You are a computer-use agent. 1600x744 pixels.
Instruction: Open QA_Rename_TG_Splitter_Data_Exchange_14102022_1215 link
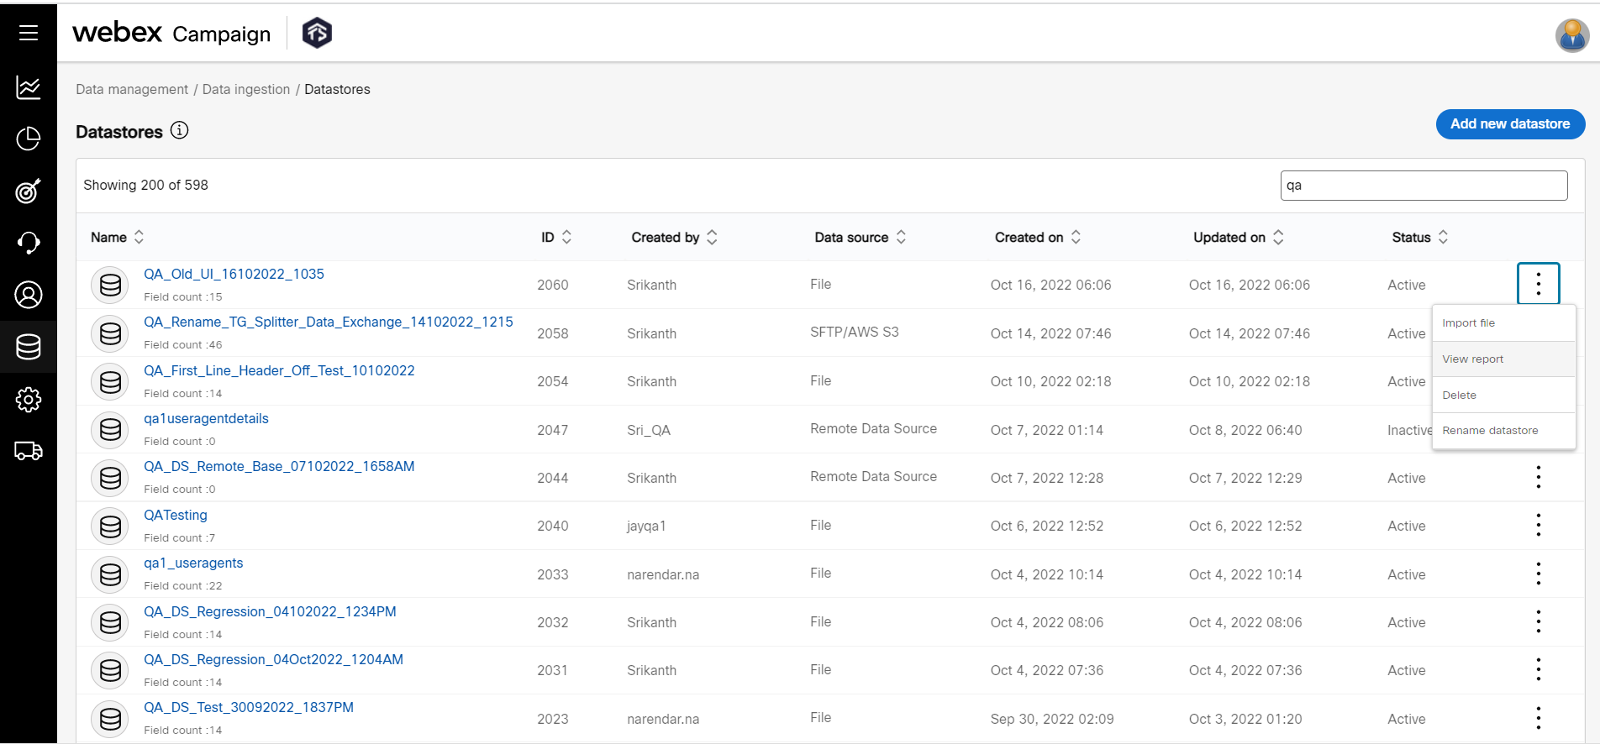click(329, 322)
